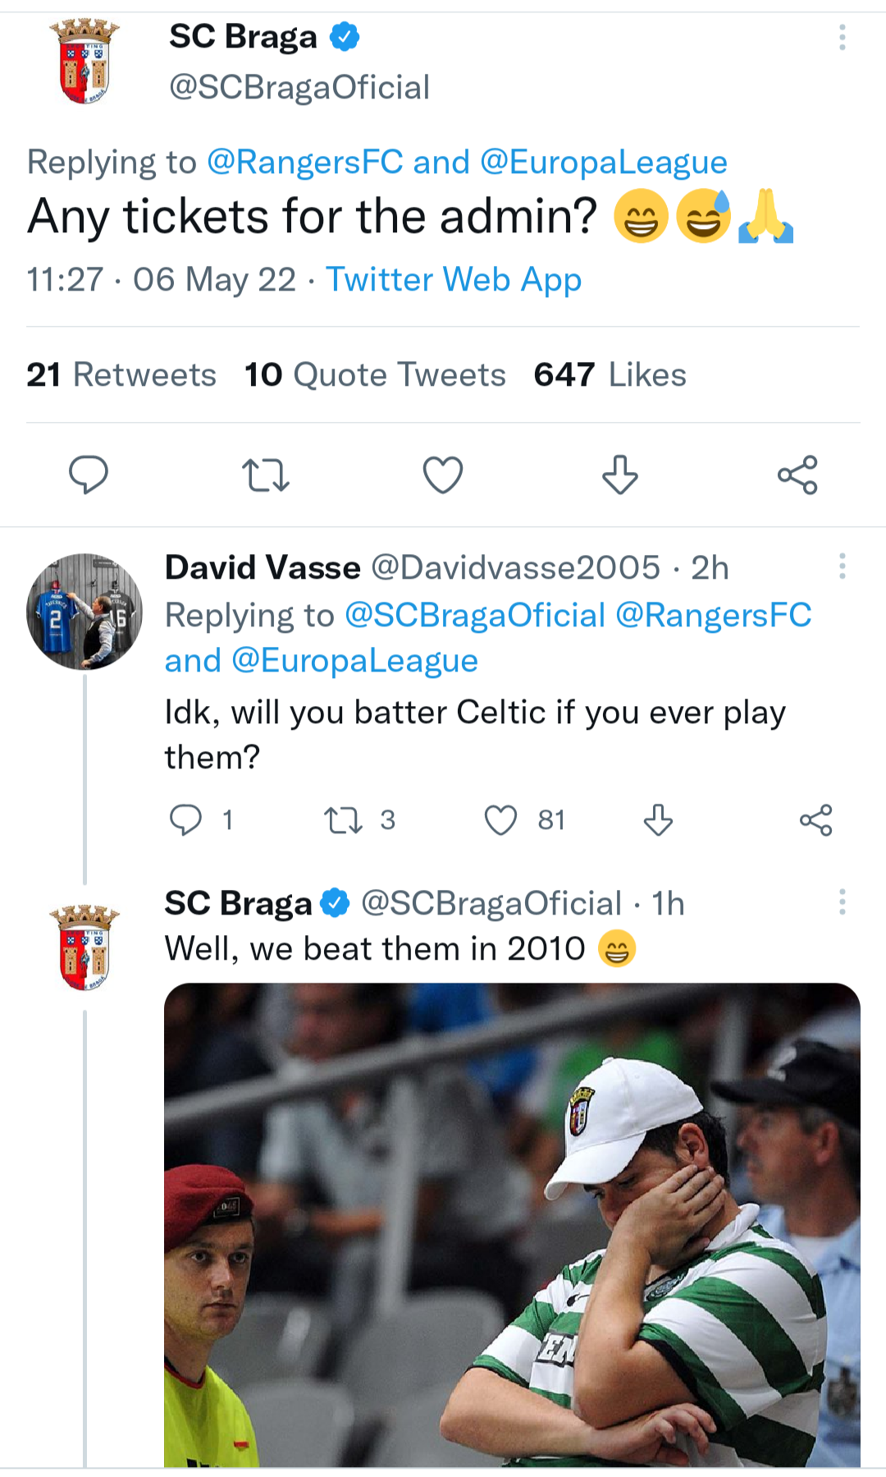
Task: Share David Vasse's reply
Action: [x=815, y=819]
